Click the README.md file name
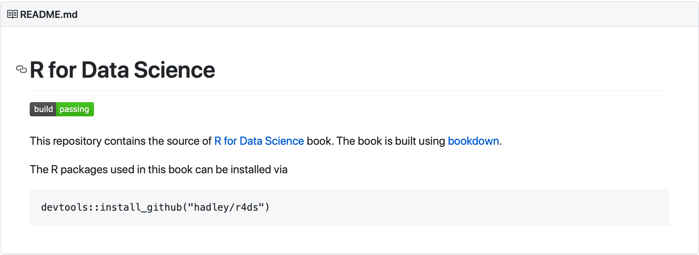The height and width of the screenshot is (255, 699). click(x=49, y=15)
